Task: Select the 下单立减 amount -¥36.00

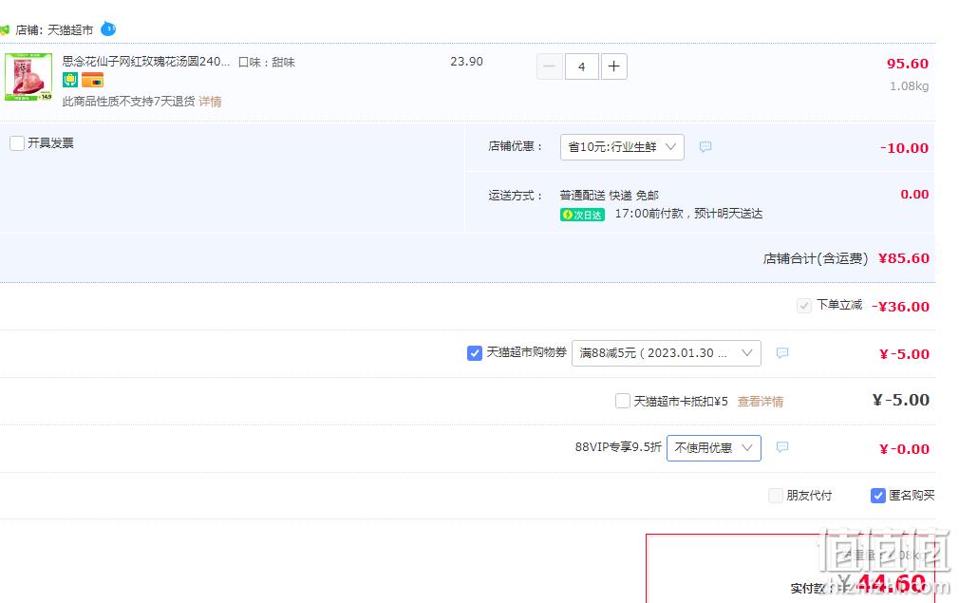Action: click(900, 307)
